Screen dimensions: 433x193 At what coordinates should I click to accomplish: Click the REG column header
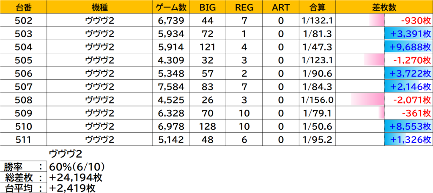(x=244, y=8)
